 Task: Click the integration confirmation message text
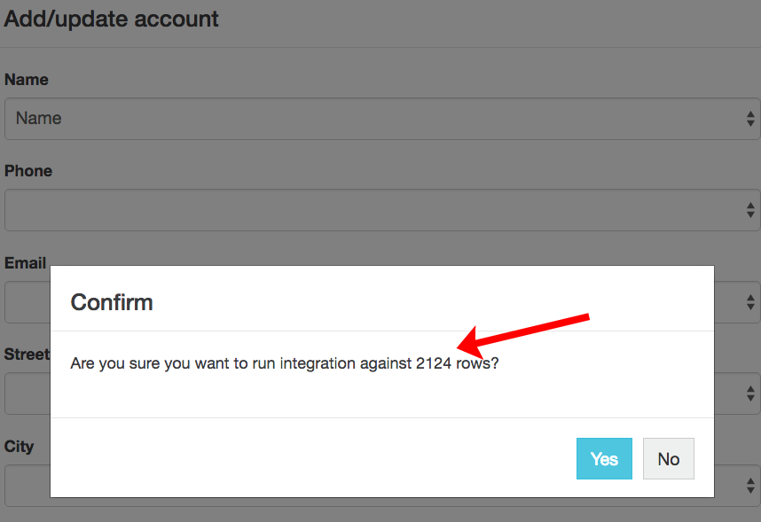[284, 363]
